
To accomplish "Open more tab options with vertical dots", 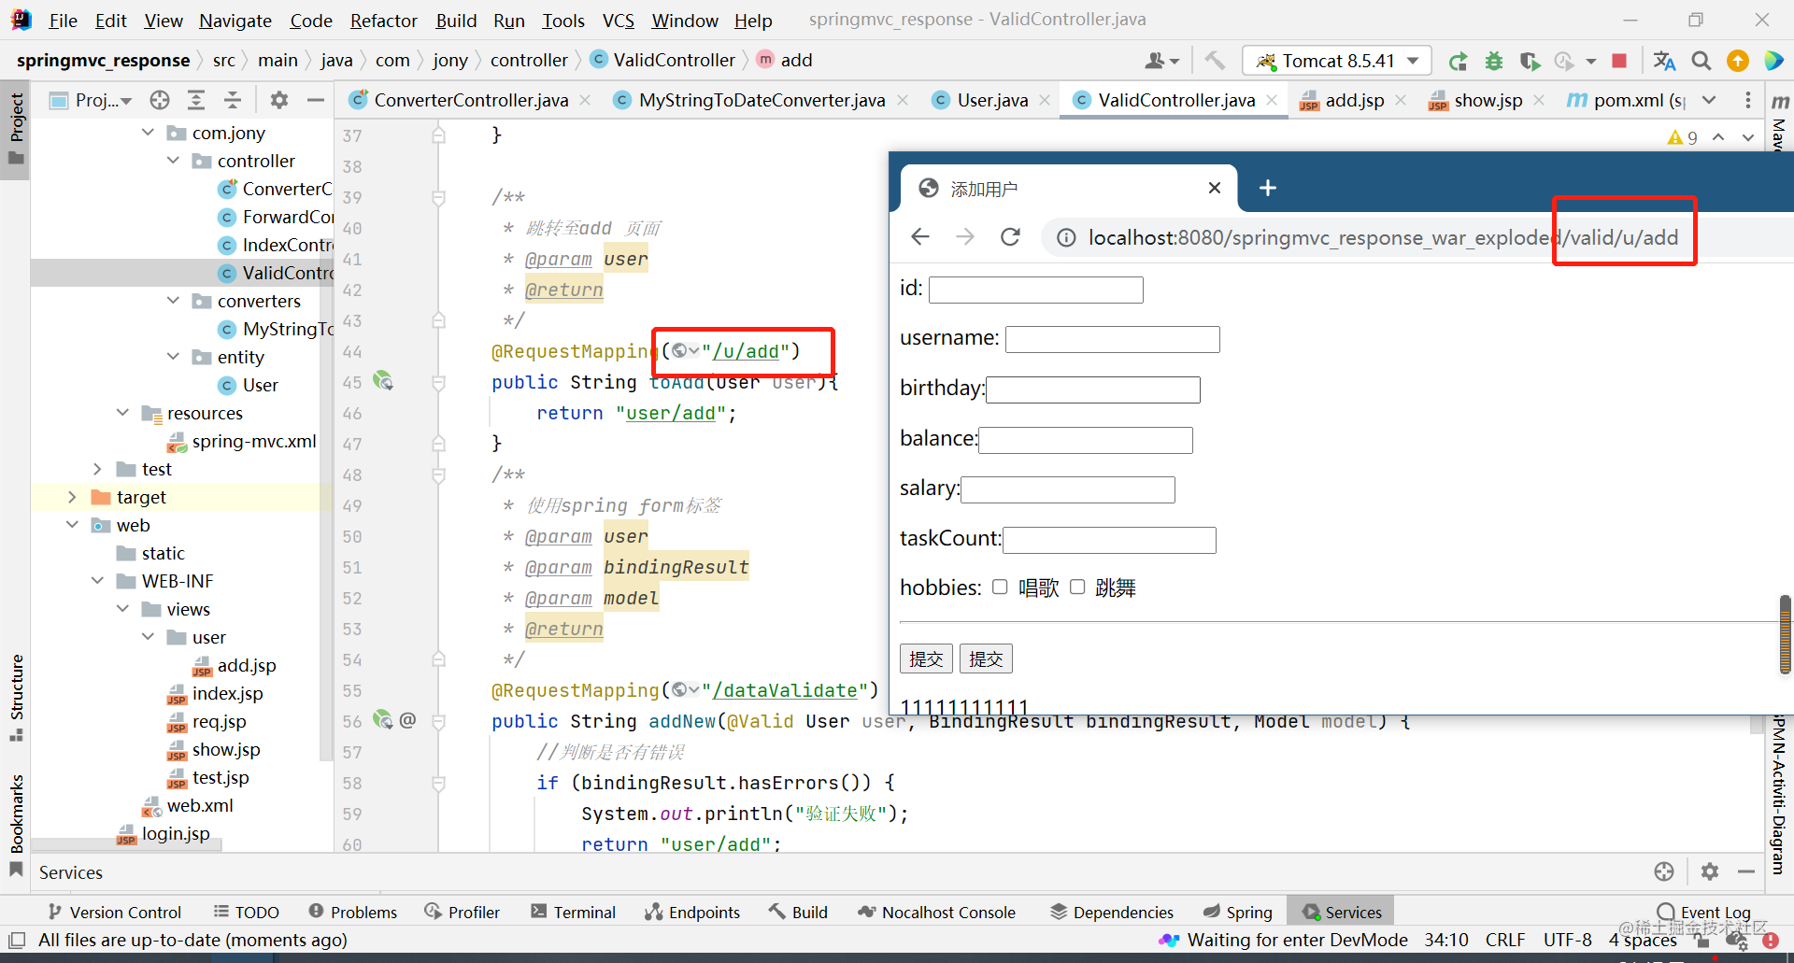I will (1748, 100).
